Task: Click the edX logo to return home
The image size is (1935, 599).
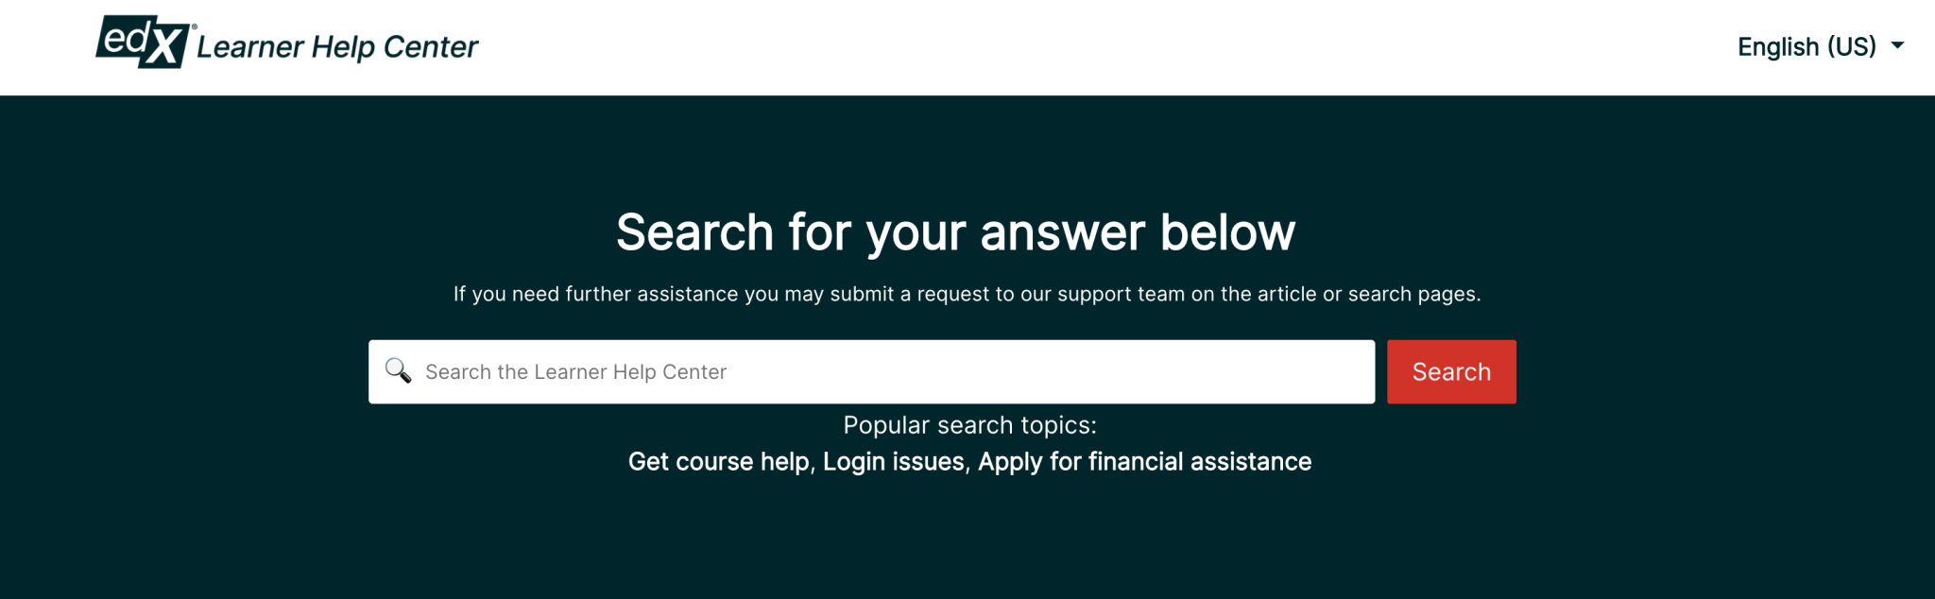Action: pos(140,43)
